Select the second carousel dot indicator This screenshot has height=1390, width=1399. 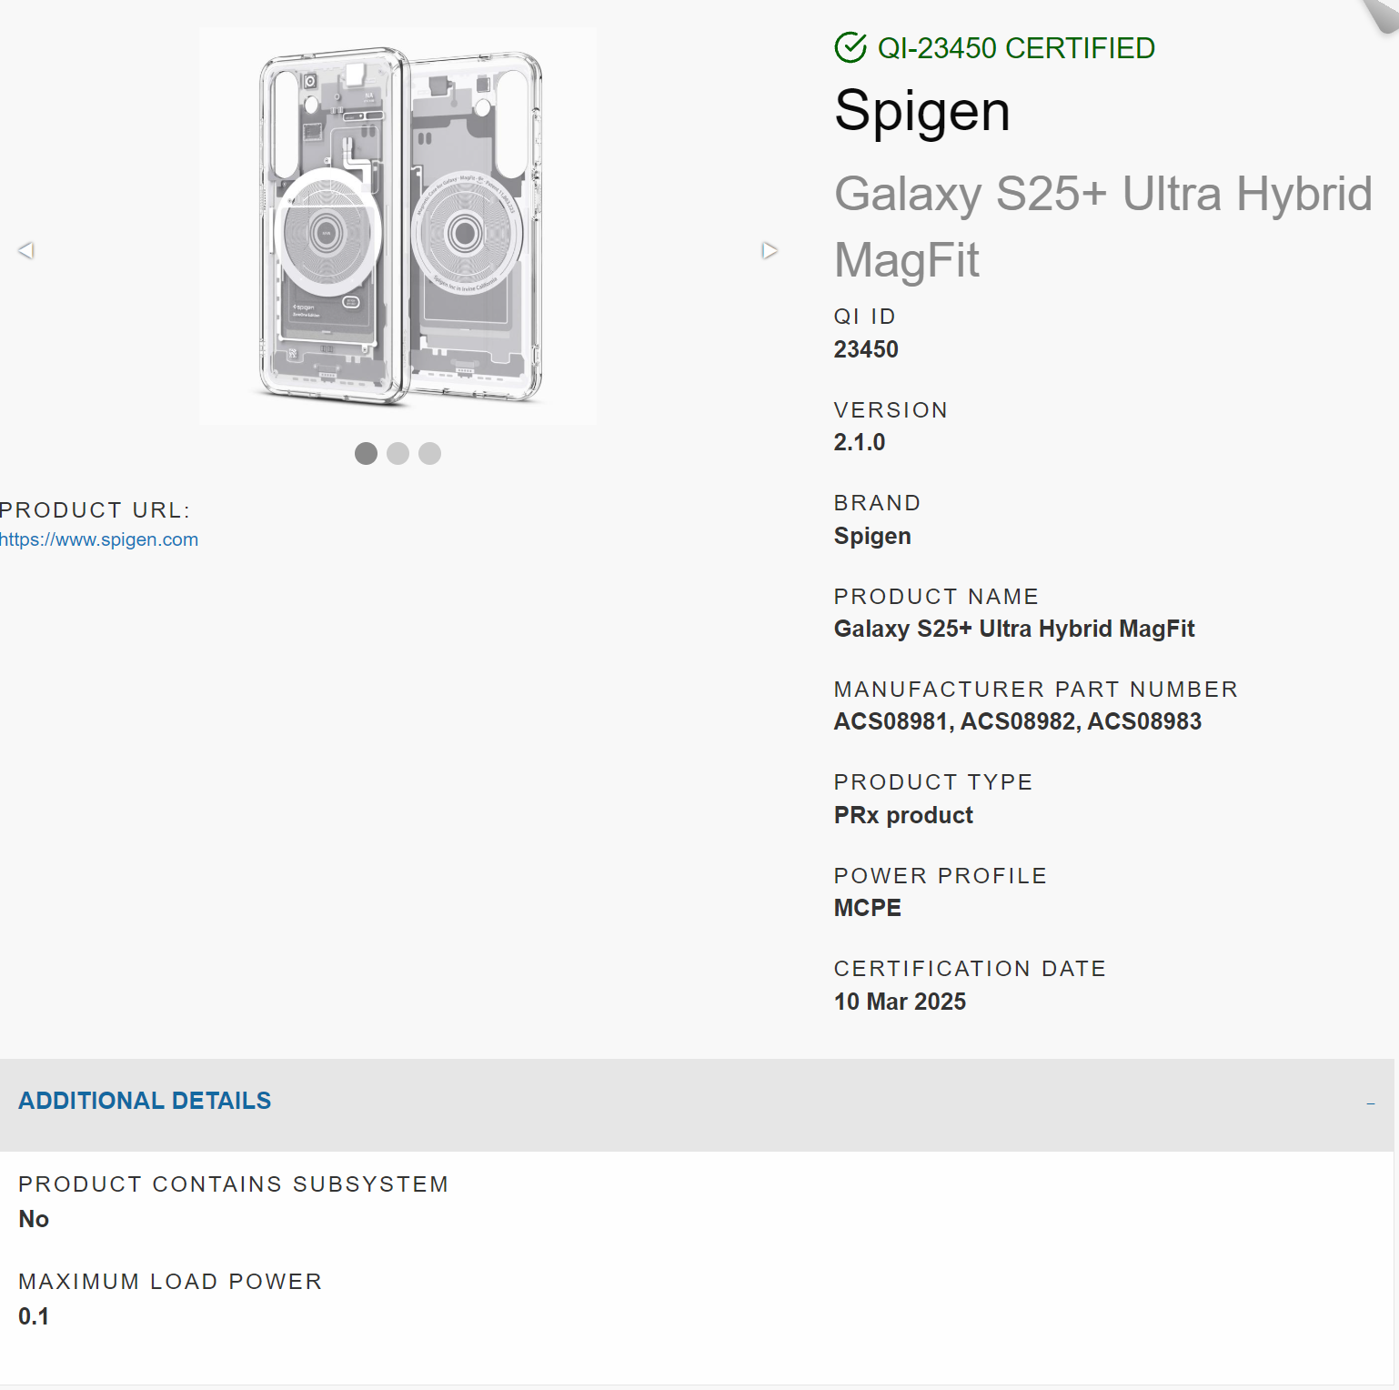point(398,453)
